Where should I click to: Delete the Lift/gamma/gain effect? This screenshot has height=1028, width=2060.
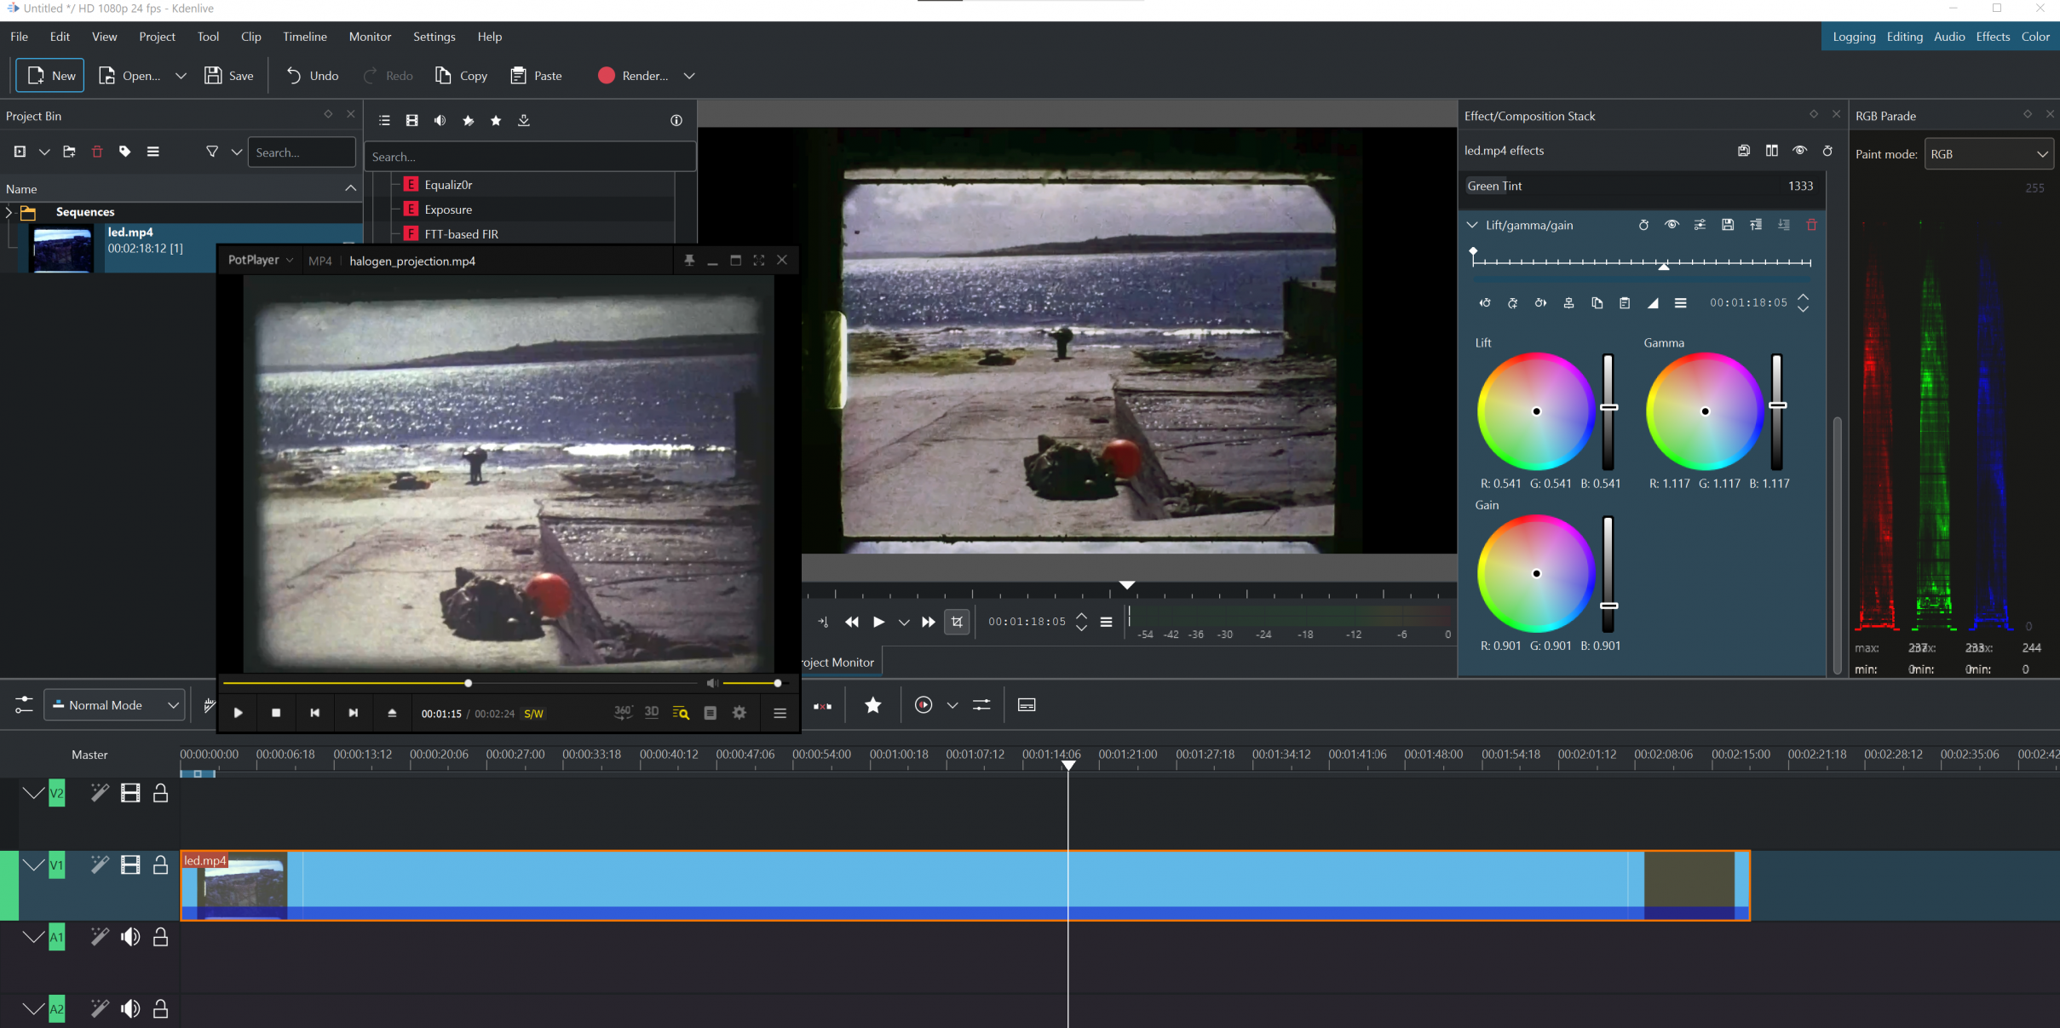[1811, 225]
